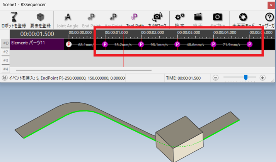Select the Element パーツ11 track label
Screen dimensions: 276x162
click(x=37, y=43)
